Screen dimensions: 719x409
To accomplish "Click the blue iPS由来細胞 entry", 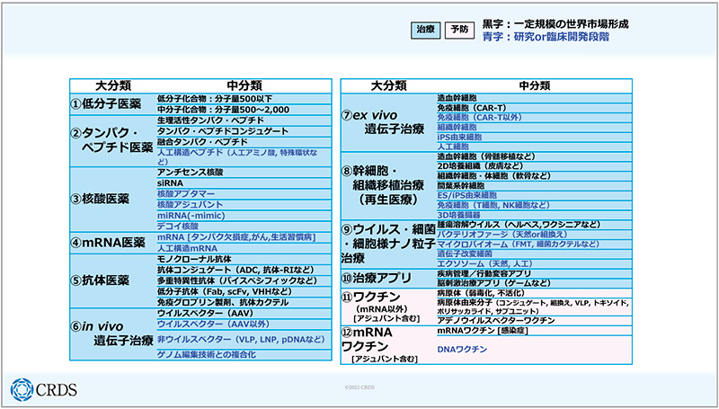I will click(459, 137).
